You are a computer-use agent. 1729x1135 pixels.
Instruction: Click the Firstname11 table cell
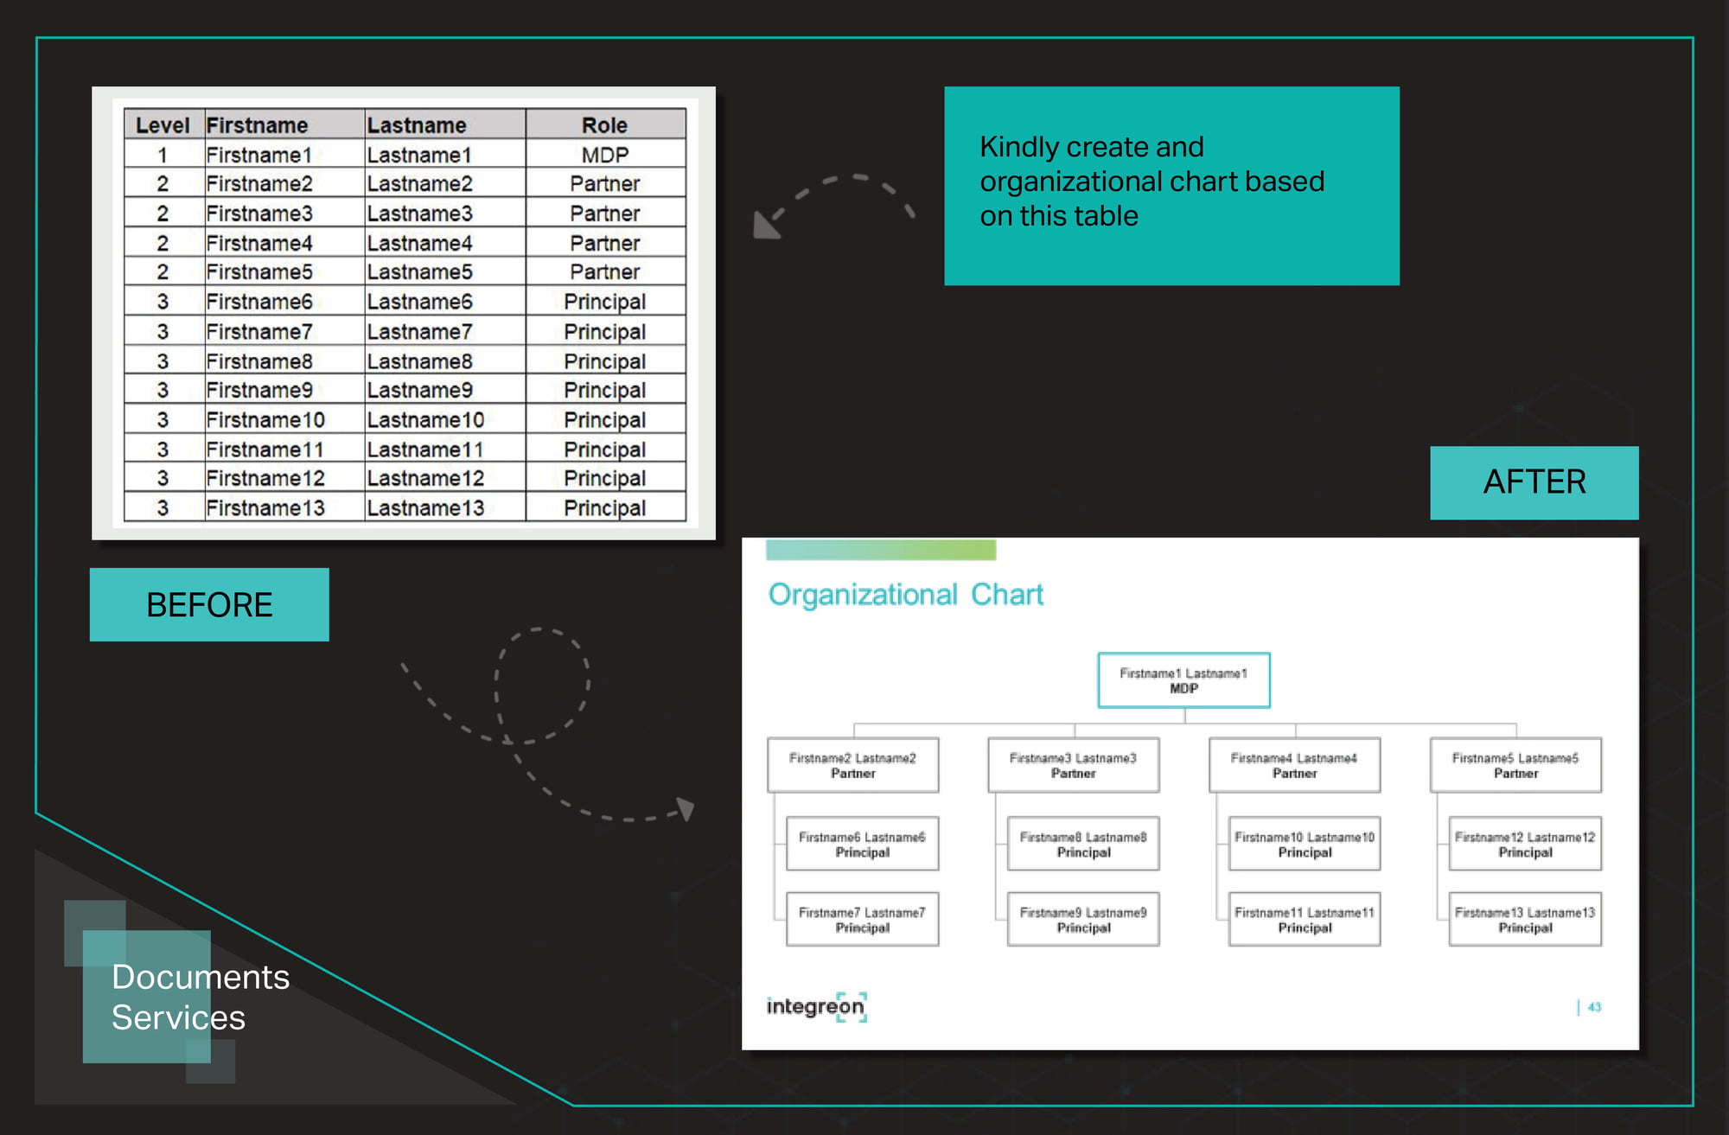(284, 449)
